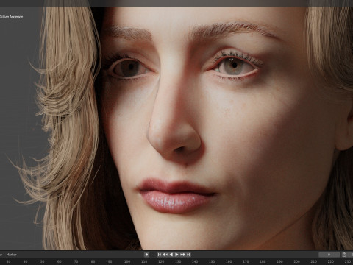Screen dimensions: 353x265
Task: Open the Marker menu in timeline
Action: coord(12,255)
